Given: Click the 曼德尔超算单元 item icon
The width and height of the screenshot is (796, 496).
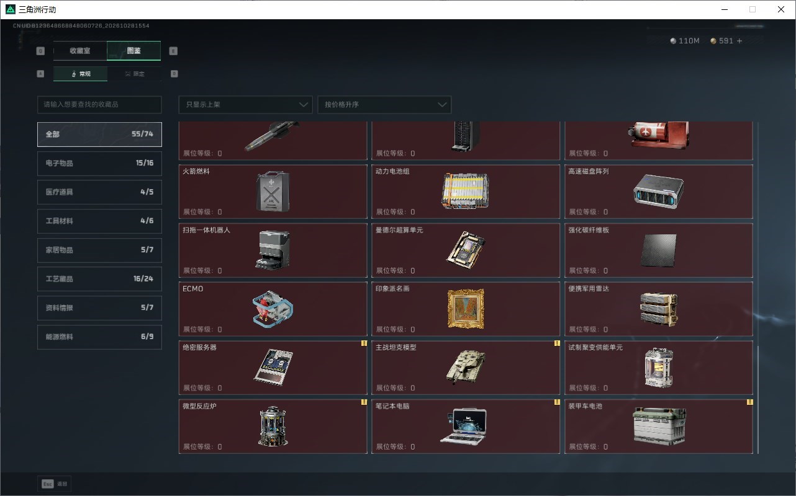Looking at the screenshot, I should 466,249.
